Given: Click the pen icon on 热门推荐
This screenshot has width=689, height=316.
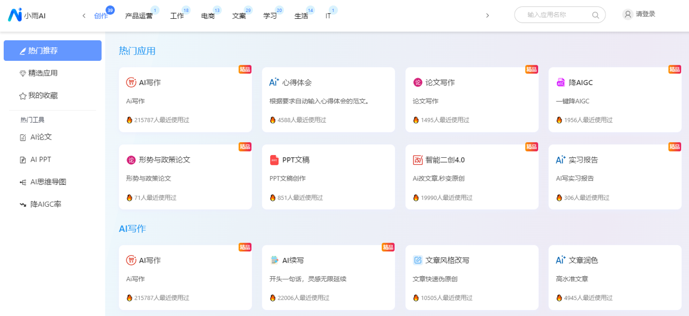Looking at the screenshot, I should coord(23,51).
